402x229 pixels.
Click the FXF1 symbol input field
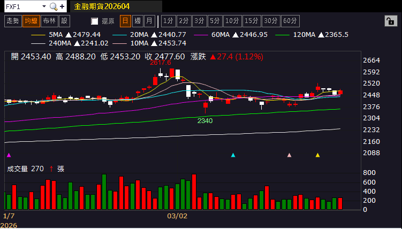[x=21, y=6]
